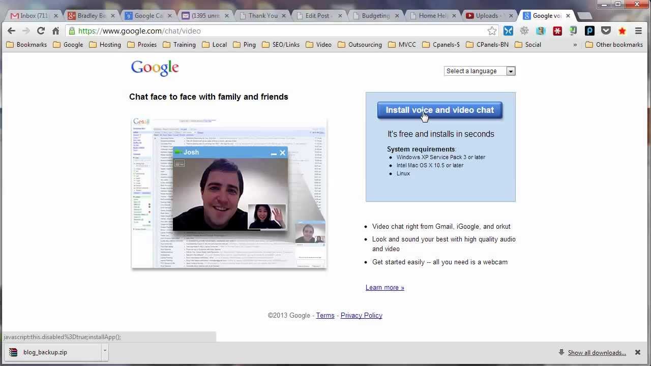Open the Google bookmarks folder
Viewport: 651px width, 366px height.
coord(68,45)
